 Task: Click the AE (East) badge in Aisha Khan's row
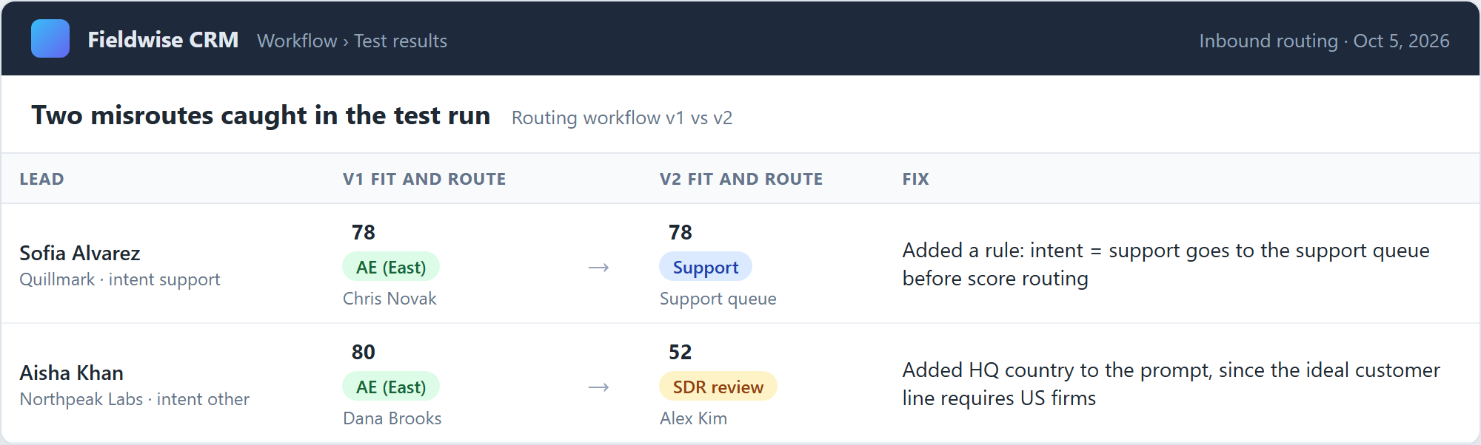coord(391,387)
